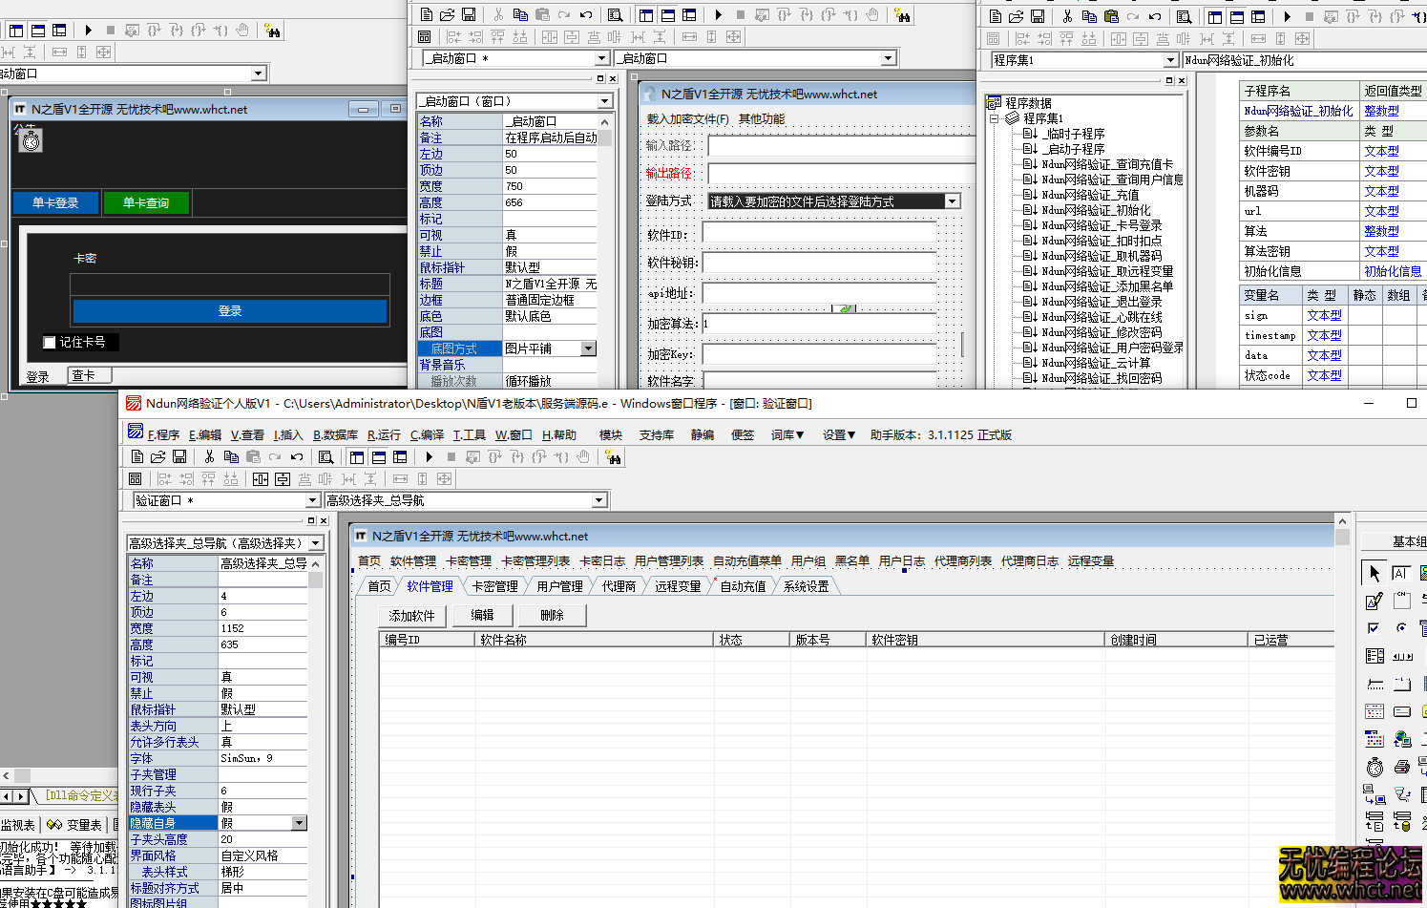Collapse the 程序集1 tree node
Viewport: 1427px width, 908px height.
(994, 118)
